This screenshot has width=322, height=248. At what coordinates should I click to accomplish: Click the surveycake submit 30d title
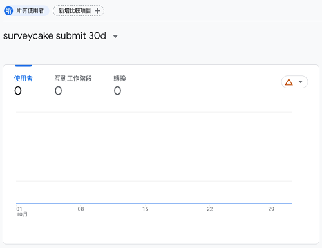click(55, 36)
